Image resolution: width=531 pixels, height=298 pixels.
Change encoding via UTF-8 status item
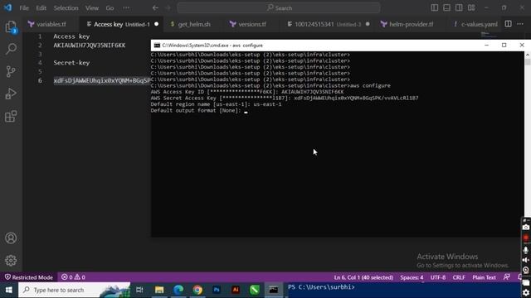coord(438,277)
